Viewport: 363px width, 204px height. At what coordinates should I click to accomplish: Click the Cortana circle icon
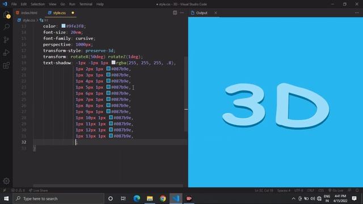click(x=111, y=198)
